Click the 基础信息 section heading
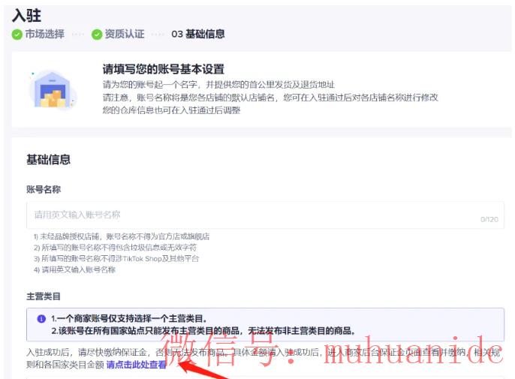The height and width of the screenshot is (379, 515). (48, 160)
